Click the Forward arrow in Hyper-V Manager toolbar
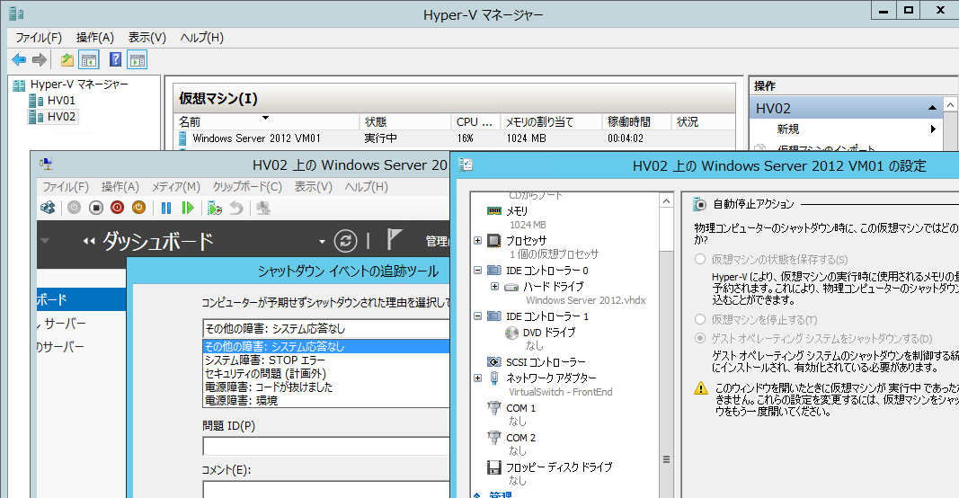The height and width of the screenshot is (498, 959). [x=40, y=60]
